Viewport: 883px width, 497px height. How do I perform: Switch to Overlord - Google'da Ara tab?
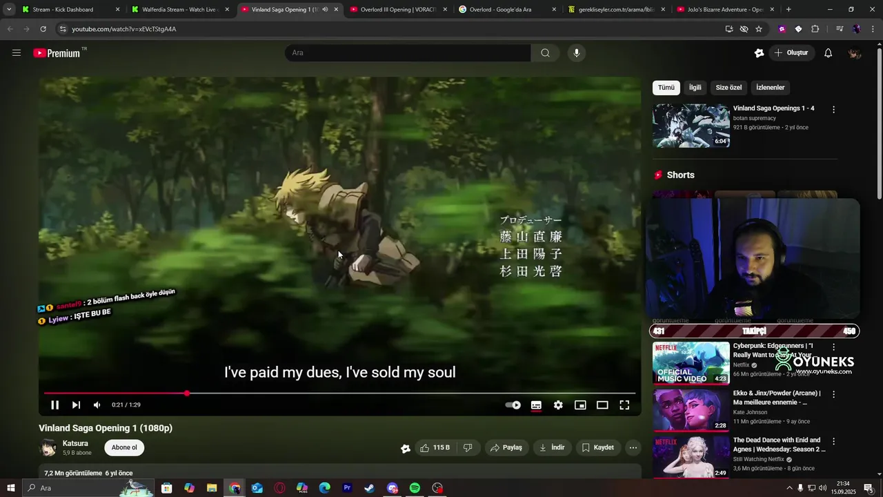point(508,10)
